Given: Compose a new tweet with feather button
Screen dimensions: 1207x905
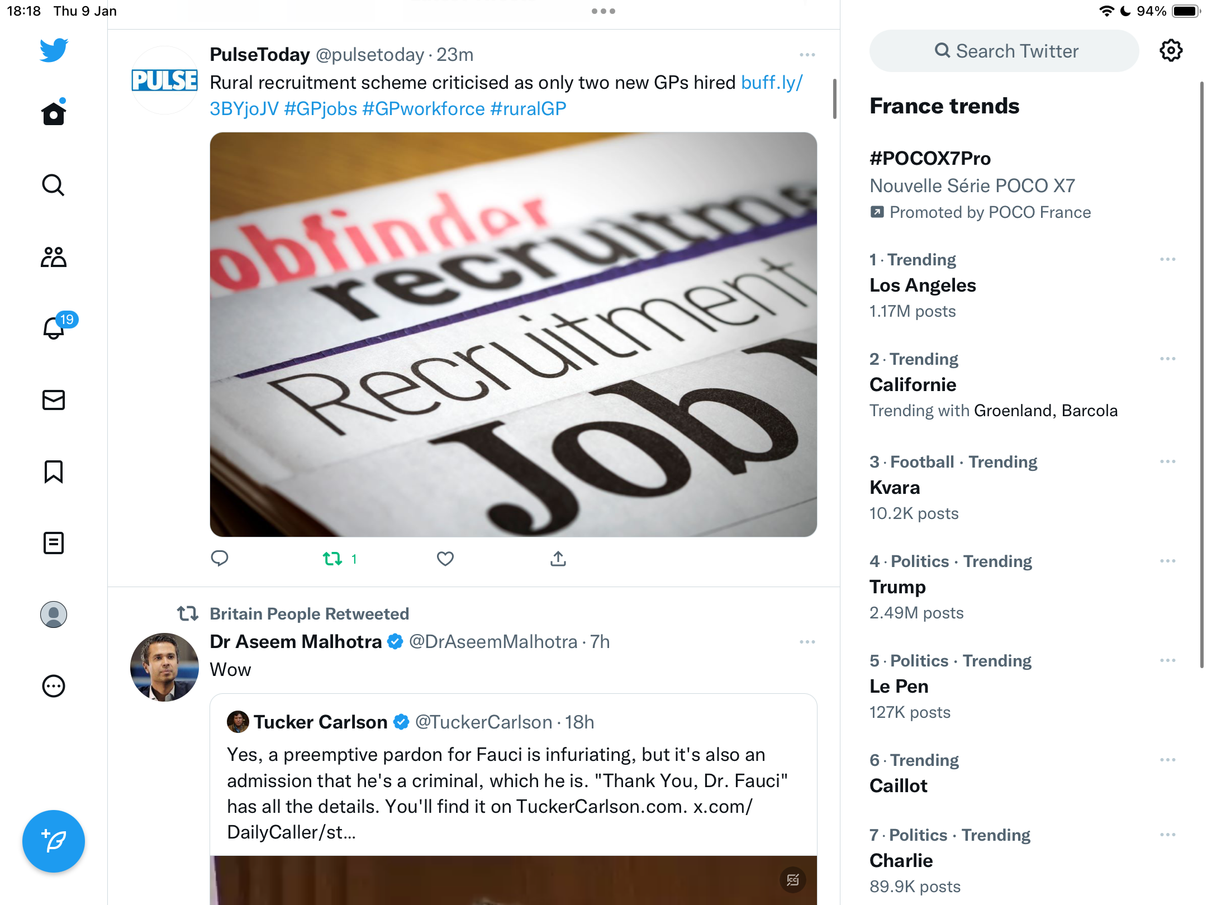Looking at the screenshot, I should pos(54,841).
